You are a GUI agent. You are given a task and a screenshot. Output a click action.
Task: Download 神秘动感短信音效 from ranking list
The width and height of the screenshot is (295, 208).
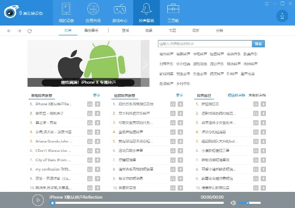click(263, 160)
